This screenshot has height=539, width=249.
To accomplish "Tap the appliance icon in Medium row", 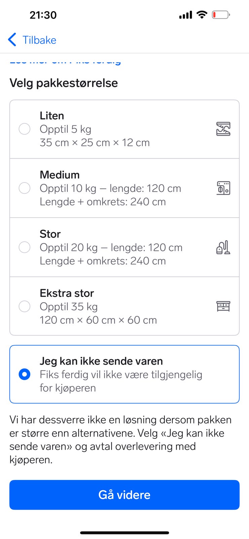I will coord(223,188).
